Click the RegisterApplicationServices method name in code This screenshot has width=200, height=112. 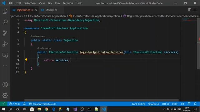pyautogui.click(x=101, y=52)
